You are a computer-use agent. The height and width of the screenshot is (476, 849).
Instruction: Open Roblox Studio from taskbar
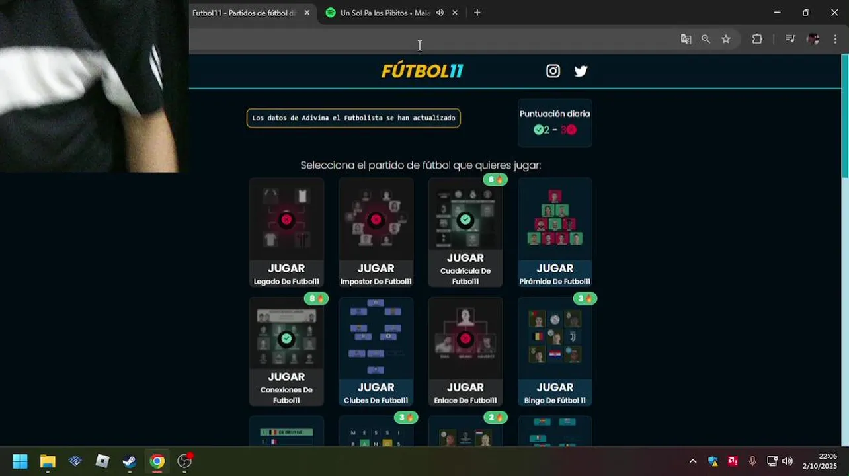click(102, 461)
